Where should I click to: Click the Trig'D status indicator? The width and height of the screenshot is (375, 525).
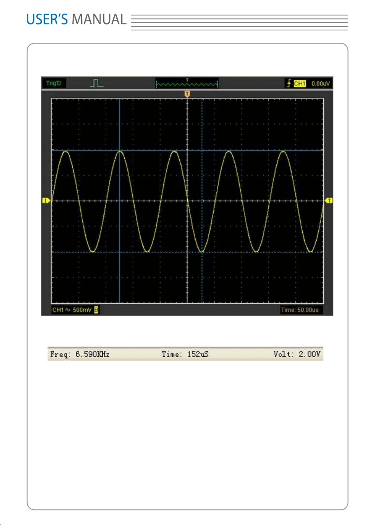click(x=54, y=83)
